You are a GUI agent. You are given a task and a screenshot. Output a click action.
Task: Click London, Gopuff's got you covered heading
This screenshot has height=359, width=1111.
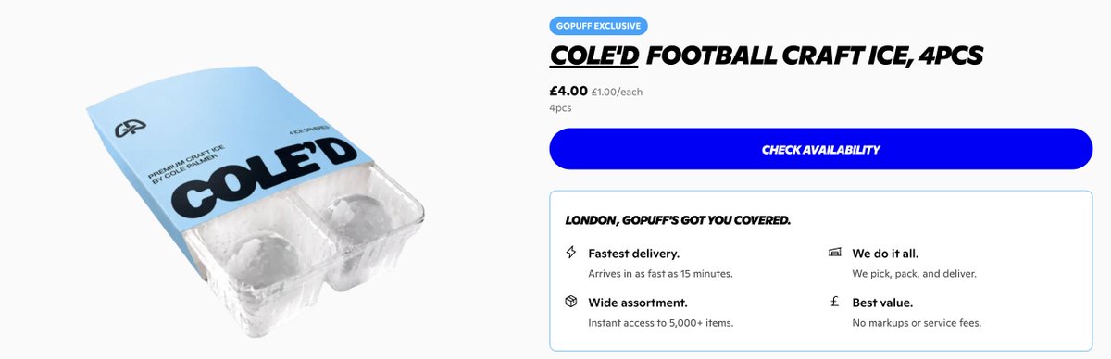(x=678, y=220)
